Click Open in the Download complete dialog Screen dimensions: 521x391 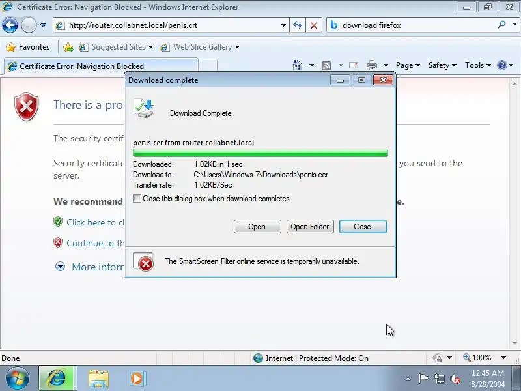coord(257,226)
